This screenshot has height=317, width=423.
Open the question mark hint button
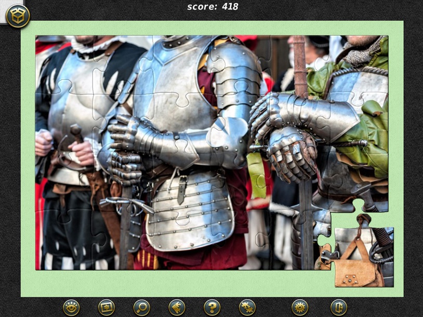click(212, 307)
